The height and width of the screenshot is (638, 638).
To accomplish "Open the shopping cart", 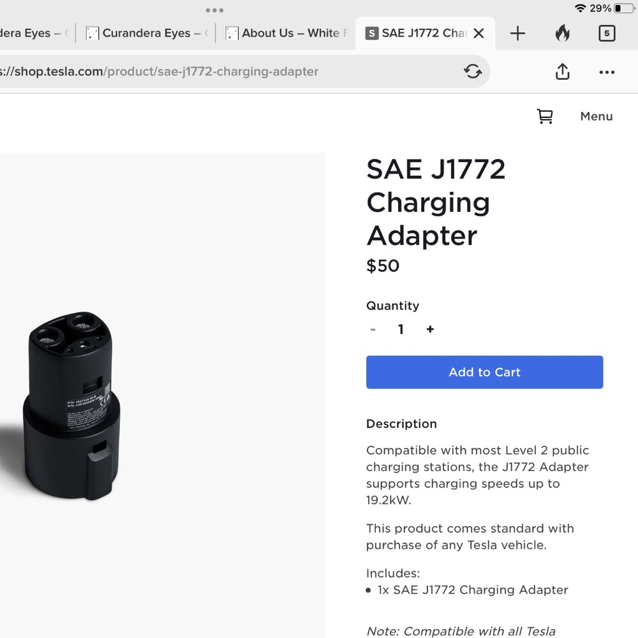I will (545, 116).
